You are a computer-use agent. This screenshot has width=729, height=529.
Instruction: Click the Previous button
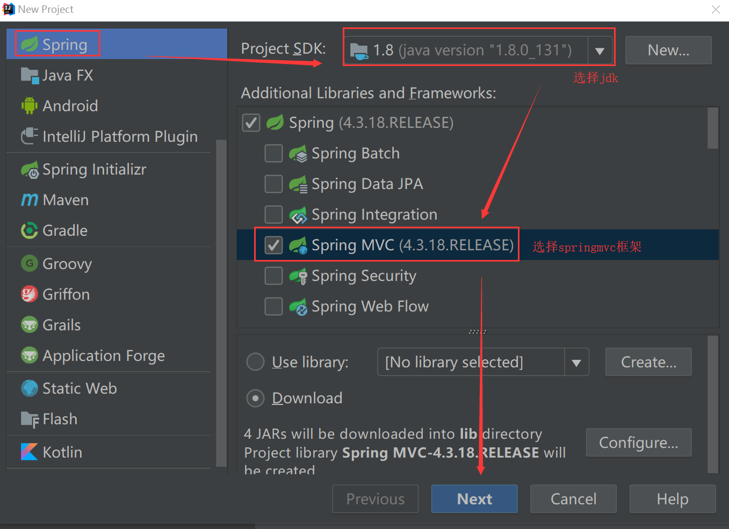tap(376, 499)
